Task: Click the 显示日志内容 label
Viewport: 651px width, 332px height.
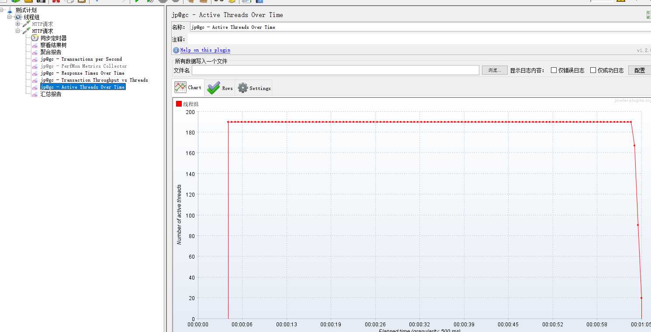Action: click(x=527, y=70)
